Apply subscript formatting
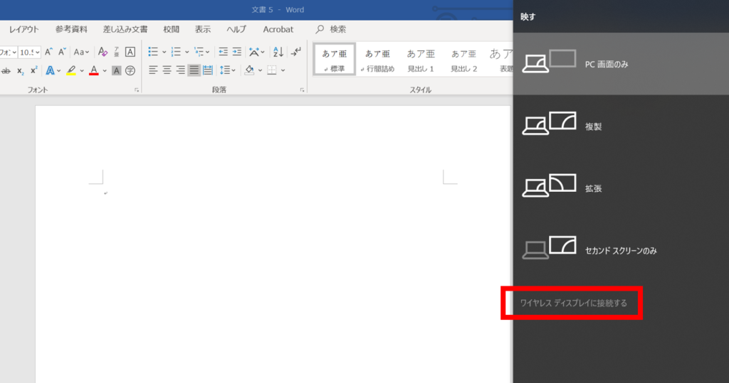 [21, 70]
